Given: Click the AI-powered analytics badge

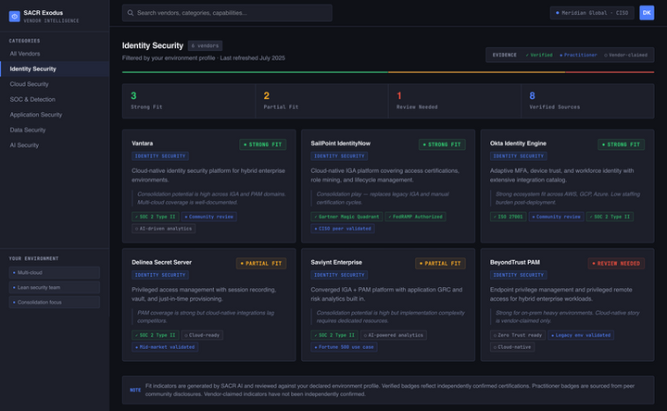Looking at the screenshot, I should click(394, 335).
